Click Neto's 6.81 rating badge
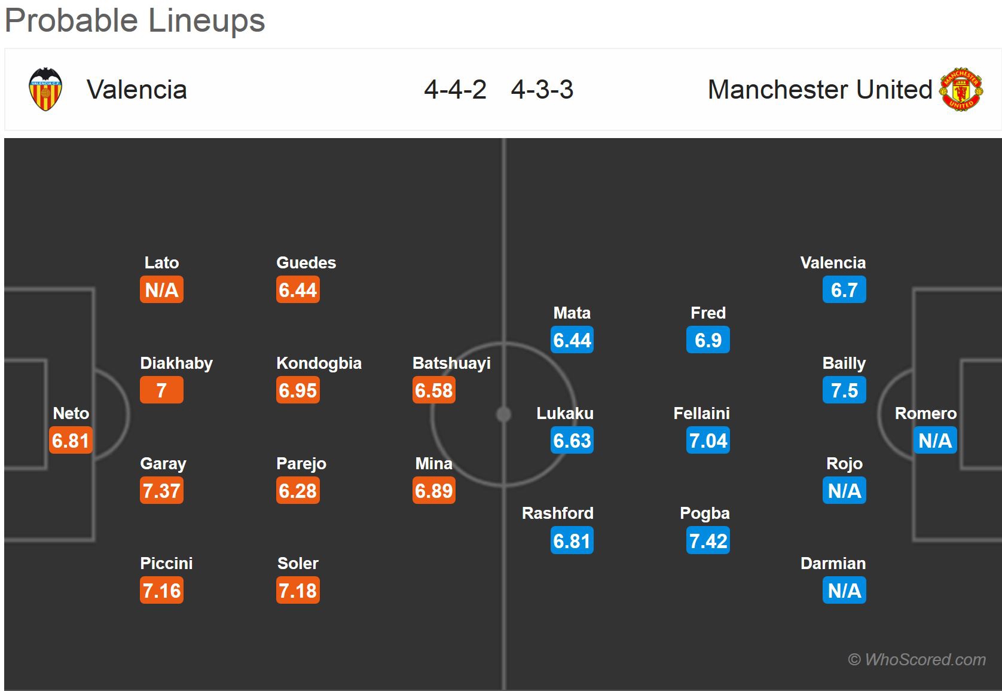Screen dimensions: 1002x691 click(71, 441)
